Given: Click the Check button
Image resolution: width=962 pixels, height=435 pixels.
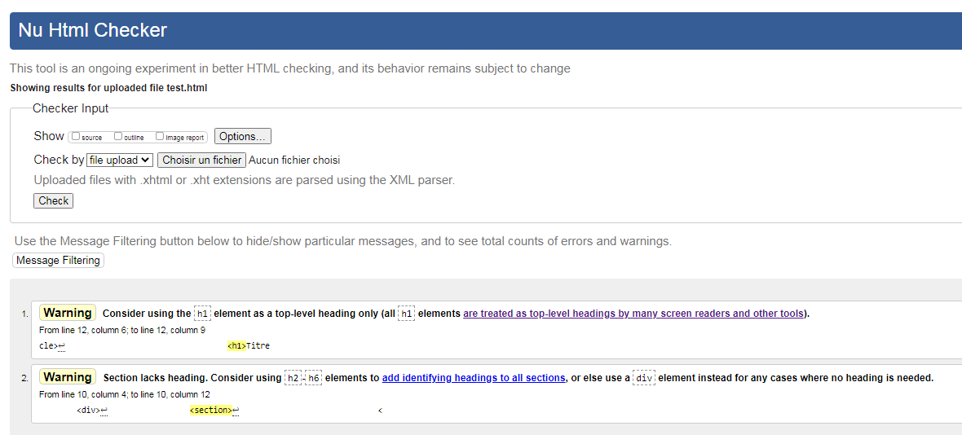Looking at the screenshot, I should [53, 201].
